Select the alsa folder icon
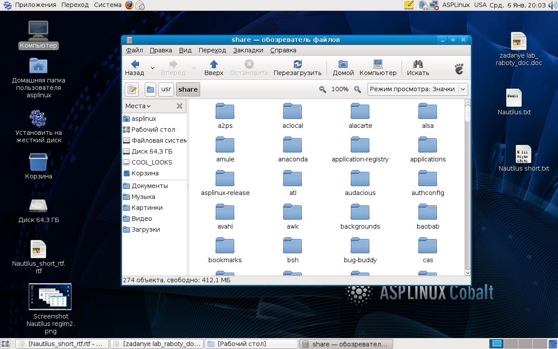The image size is (558, 349). tap(428, 111)
